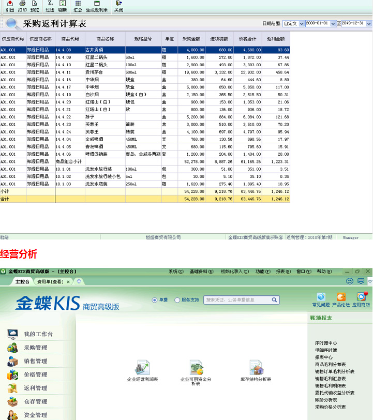388x420 pixels.
Task: Open 库存结构分析表 icon
Action: pos(256,368)
